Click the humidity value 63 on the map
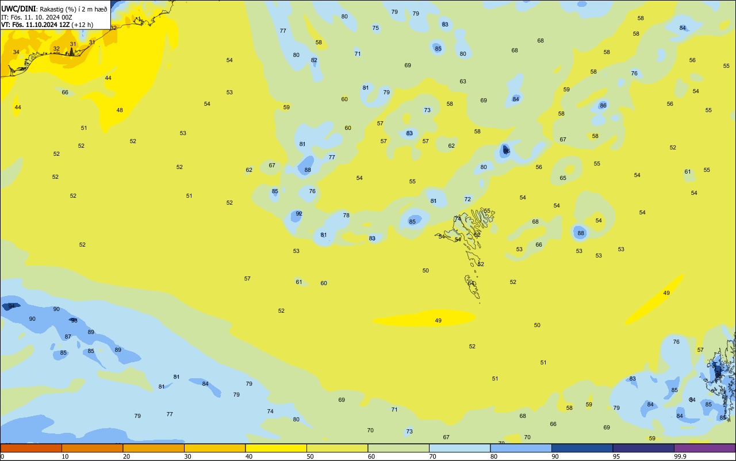 (463, 81)
